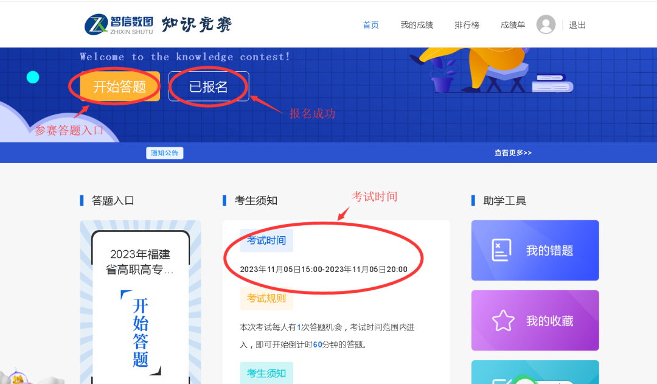Image resolution: width=657 pixels, height=384 pixels.
Task: Expand notices with 查看更多>> link
Action: 513,153
